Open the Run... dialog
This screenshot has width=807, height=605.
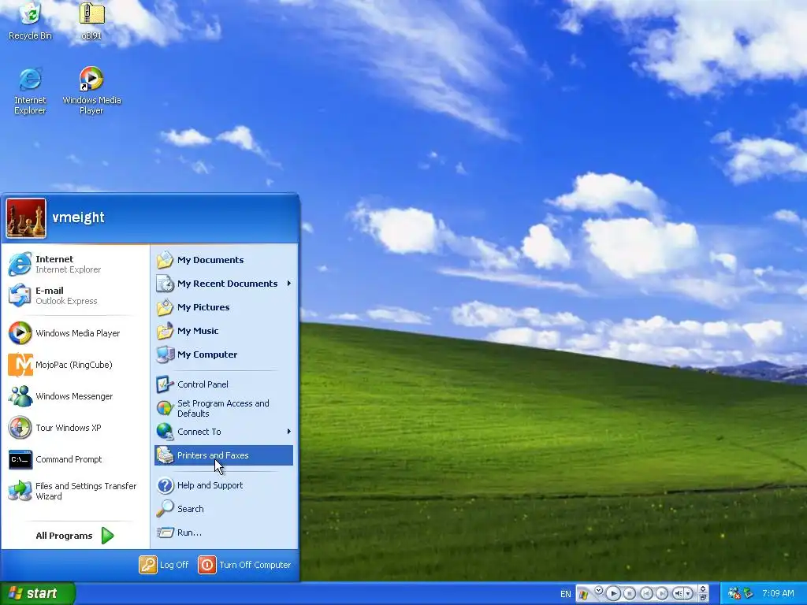click(224, 533)
